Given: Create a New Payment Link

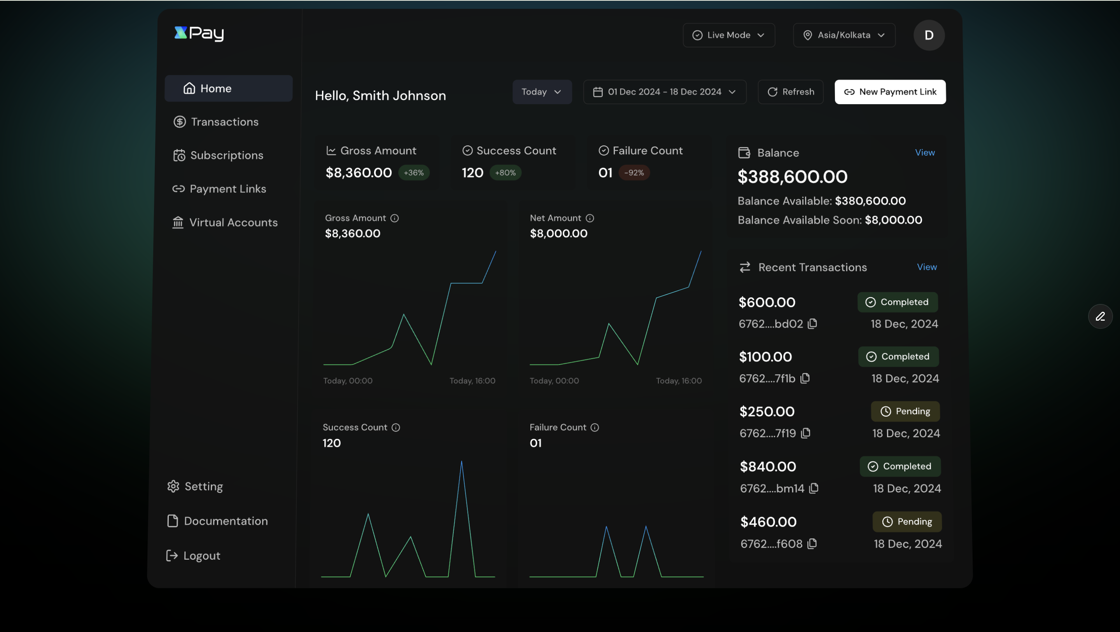Looking at the screenshot, I should (x=890, y=92).
